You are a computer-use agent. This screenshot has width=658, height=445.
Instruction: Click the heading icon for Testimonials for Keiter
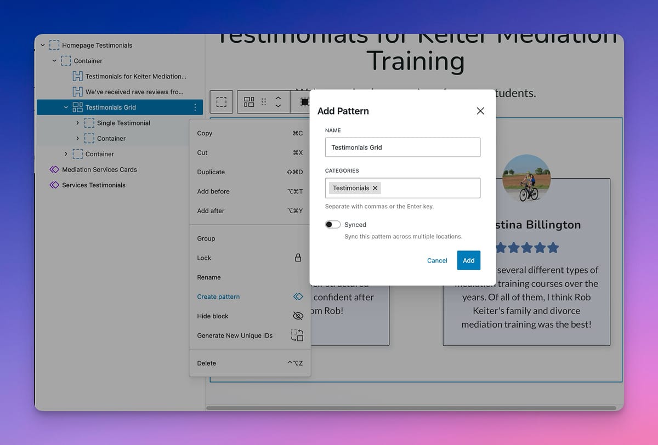click(77, 77)
